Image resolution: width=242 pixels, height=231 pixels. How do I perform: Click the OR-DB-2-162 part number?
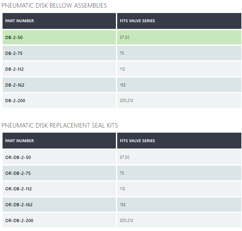coord(19,205)
